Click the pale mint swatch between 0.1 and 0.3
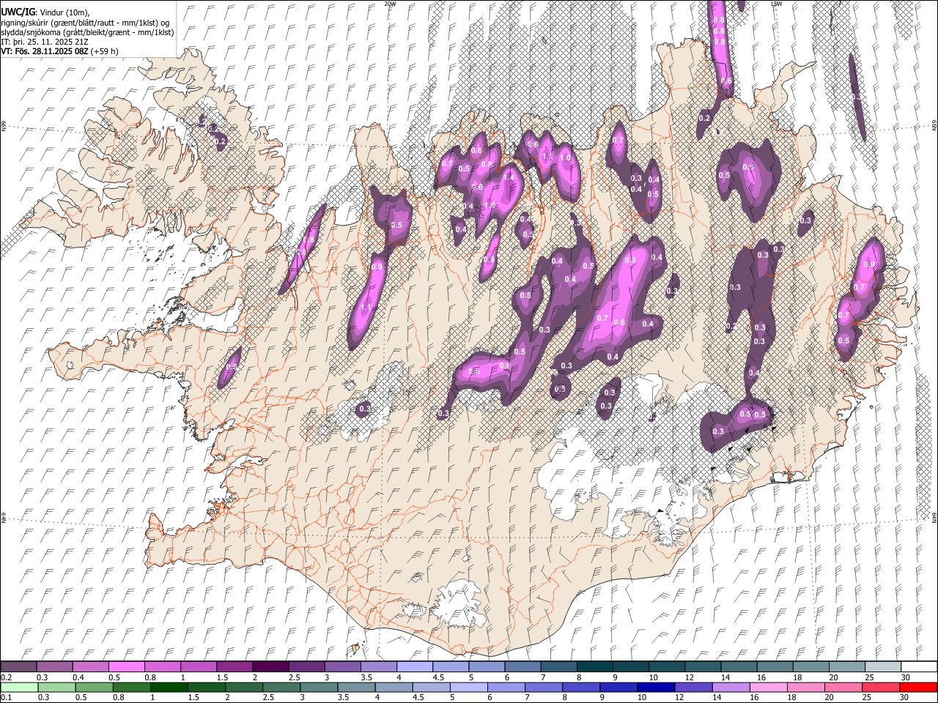Screen dimensions: 938x703 18,687
